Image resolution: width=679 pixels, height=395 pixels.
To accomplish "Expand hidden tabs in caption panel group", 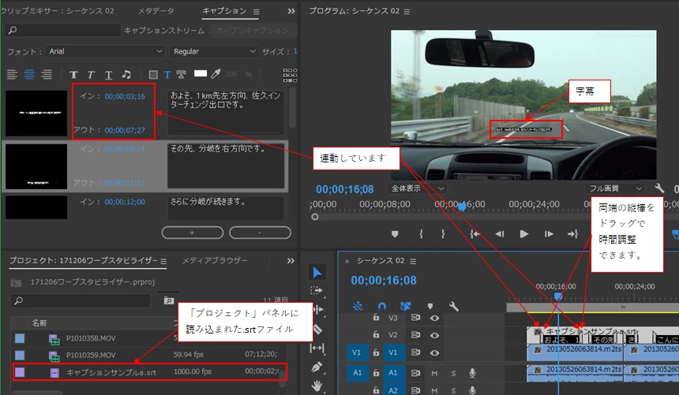I will pyautogui.click(x=291, y=11).
